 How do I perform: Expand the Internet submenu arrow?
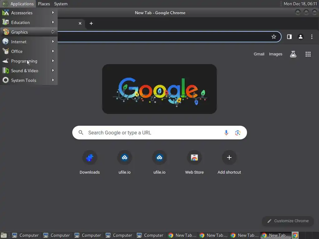pos(53,41)
